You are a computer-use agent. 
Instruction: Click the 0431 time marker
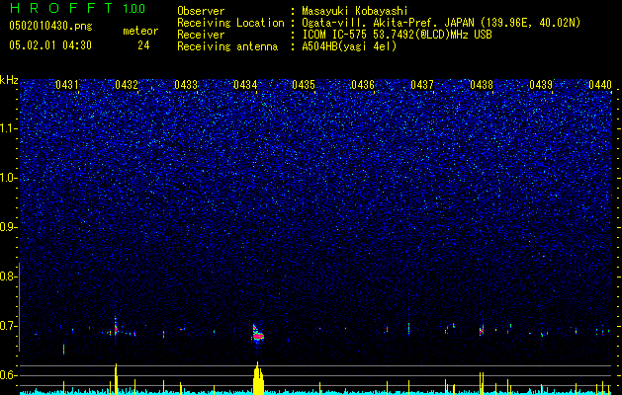pyautogui.click(x=67, y=85)
